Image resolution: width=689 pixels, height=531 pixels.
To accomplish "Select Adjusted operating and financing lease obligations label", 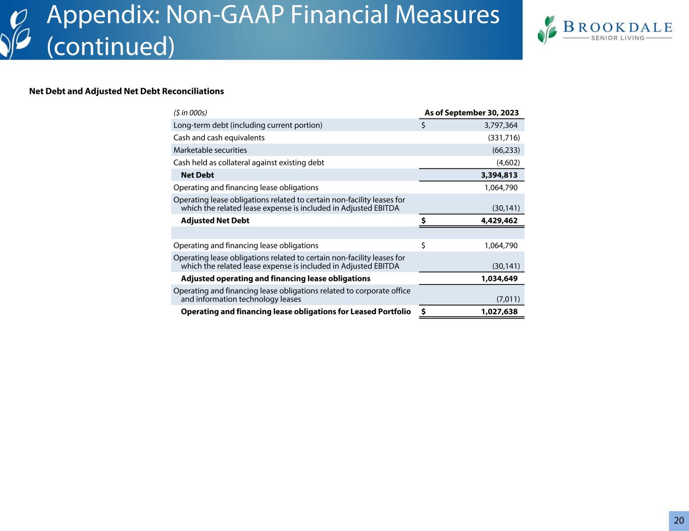I will pos(276,278).
